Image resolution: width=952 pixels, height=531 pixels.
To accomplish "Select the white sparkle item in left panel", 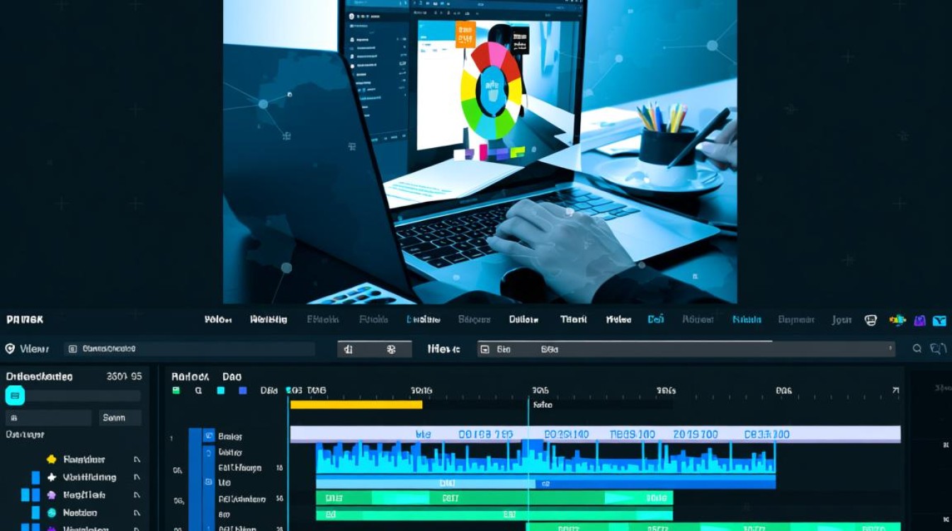I will (x=52, y=477).
